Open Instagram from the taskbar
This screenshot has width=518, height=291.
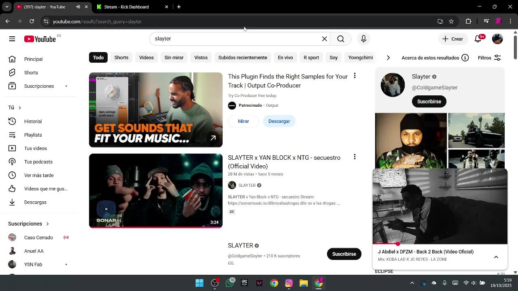pyautogui.click(x=289, y=283)
